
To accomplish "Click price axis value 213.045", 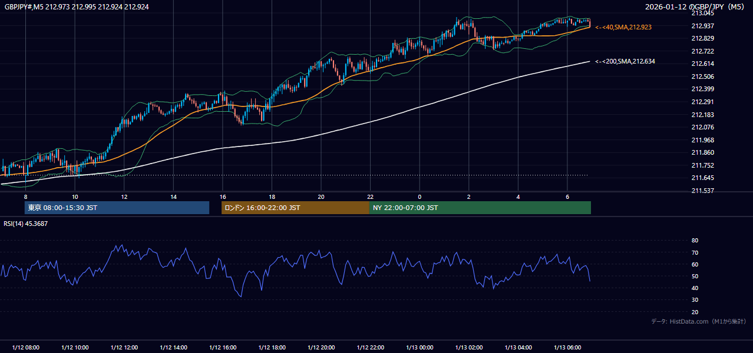I will 702,13.
